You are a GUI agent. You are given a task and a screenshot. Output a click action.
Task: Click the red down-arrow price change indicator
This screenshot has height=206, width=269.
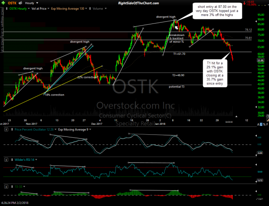point(244,3)
